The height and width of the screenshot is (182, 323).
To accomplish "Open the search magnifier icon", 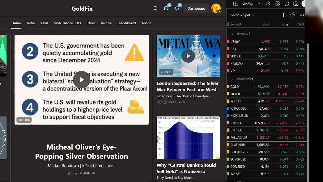I will tap(155, 8).
